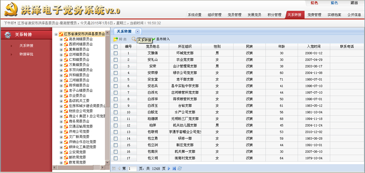Refresh the member list via pager icon

179,168
